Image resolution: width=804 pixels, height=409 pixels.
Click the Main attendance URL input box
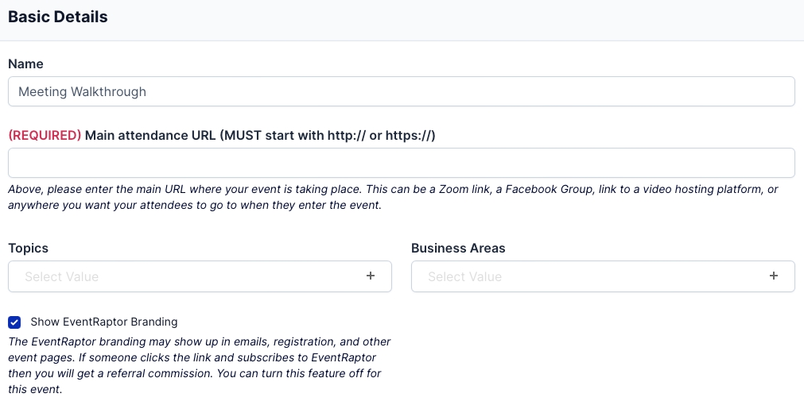coord(401,163)
